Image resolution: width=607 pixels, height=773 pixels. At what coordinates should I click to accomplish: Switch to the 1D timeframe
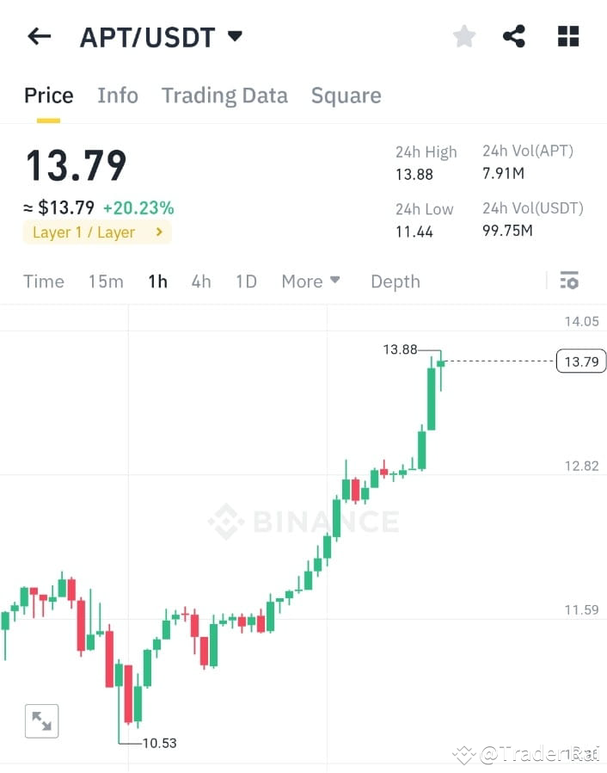[246, 281]
